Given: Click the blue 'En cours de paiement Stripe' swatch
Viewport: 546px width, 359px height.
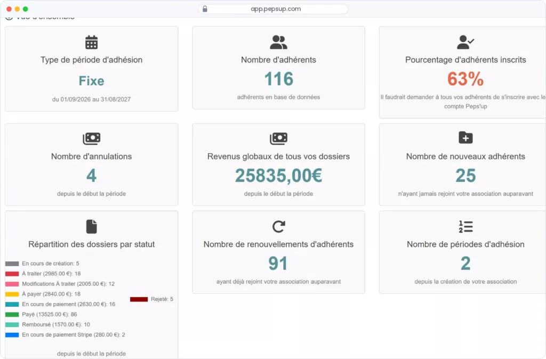Looking at the screenshot, I should coord(12,334).
